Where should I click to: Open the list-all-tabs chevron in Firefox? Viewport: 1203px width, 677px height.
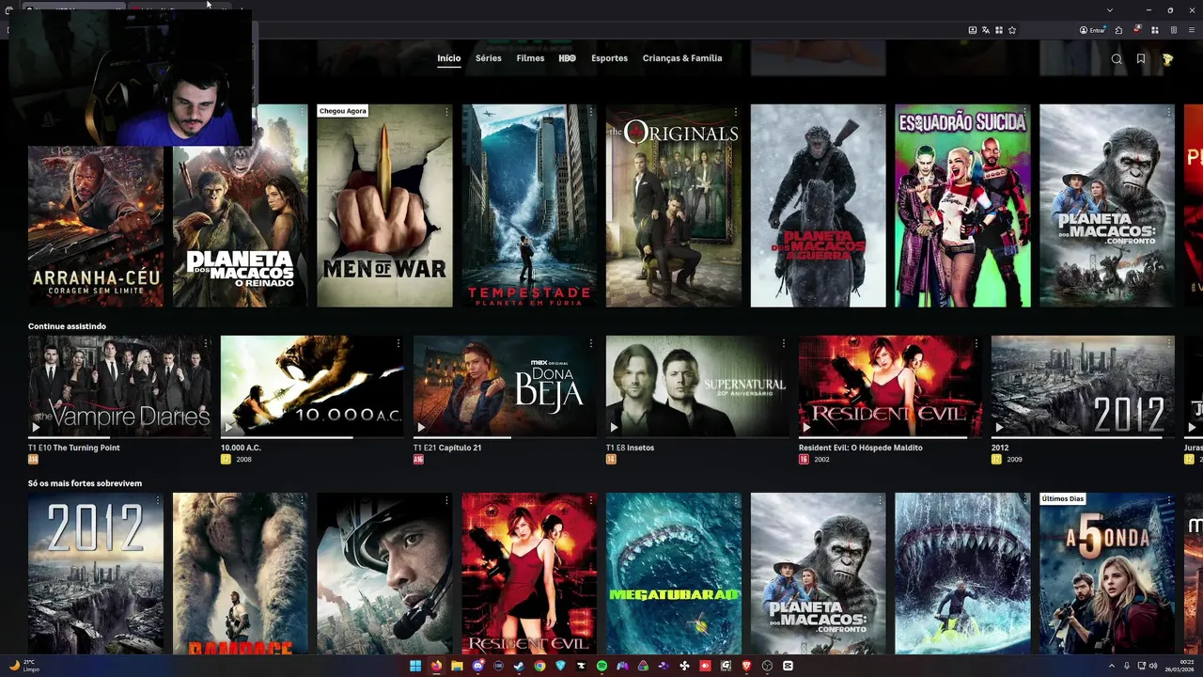pyautogui.click(x=1110, y=9)
